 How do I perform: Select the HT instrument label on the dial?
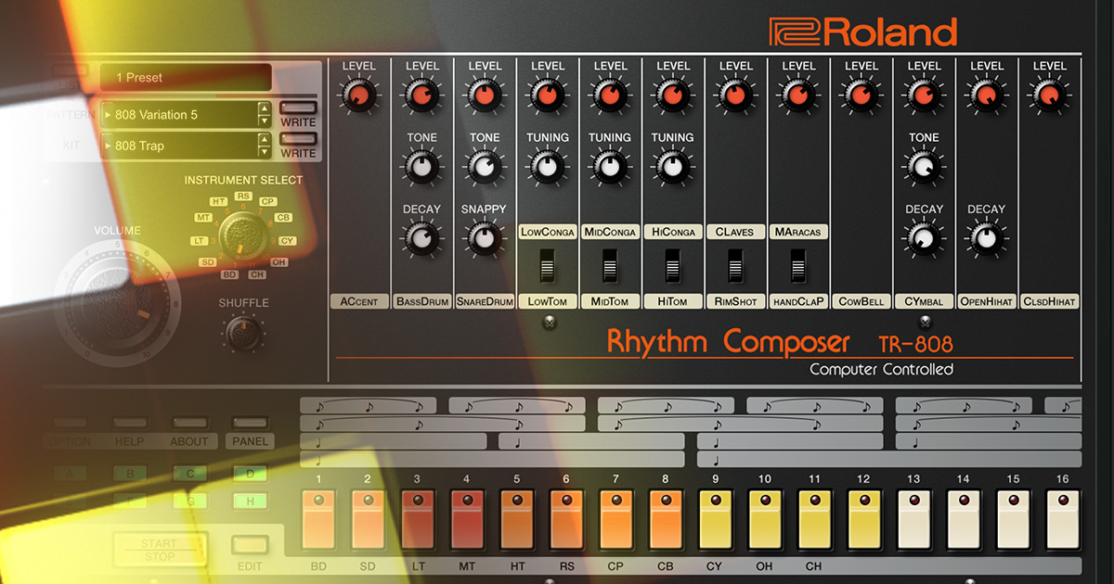coord(219,201)
